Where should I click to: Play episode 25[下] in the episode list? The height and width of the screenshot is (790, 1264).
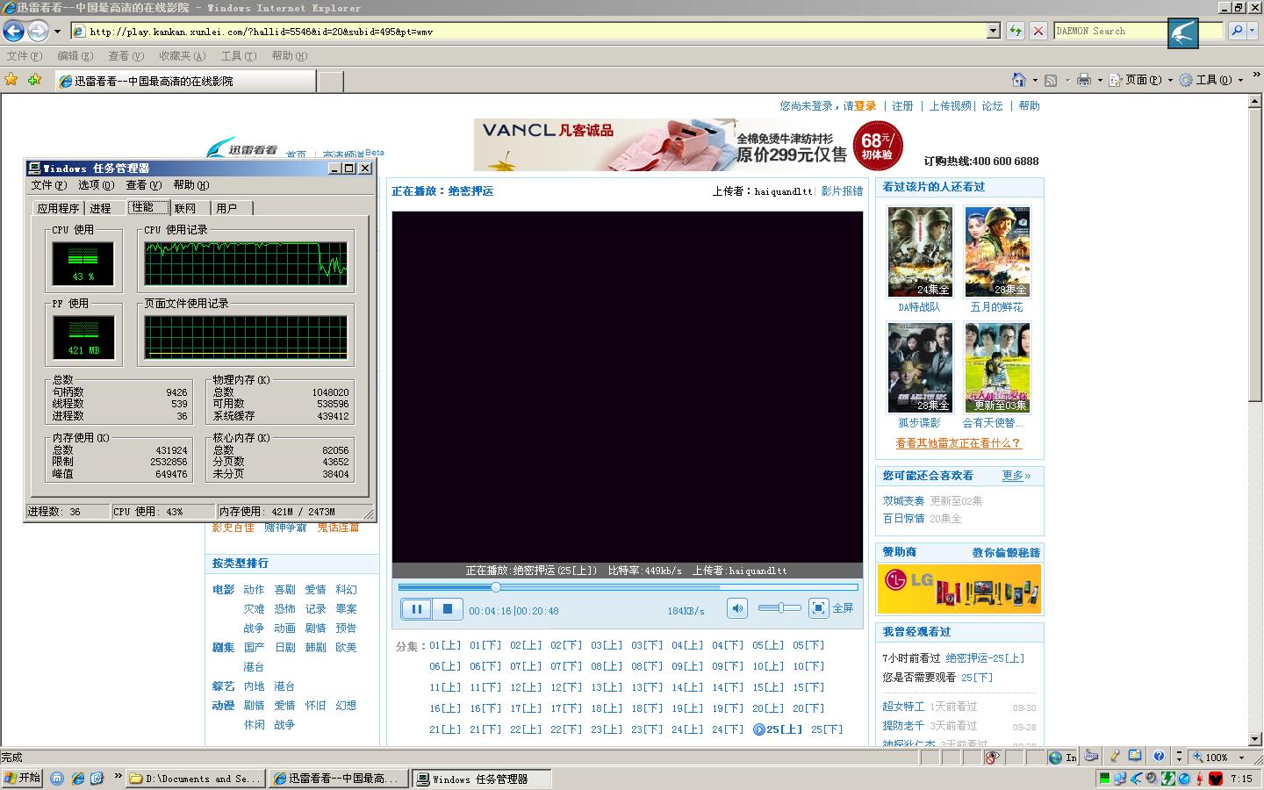click(827, 729)
